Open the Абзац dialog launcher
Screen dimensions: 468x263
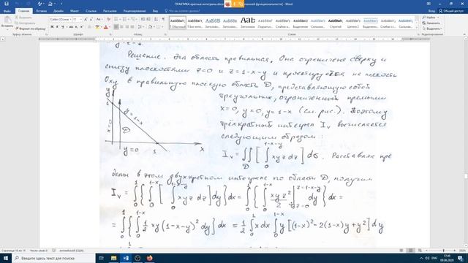click(x=166, y=34)
